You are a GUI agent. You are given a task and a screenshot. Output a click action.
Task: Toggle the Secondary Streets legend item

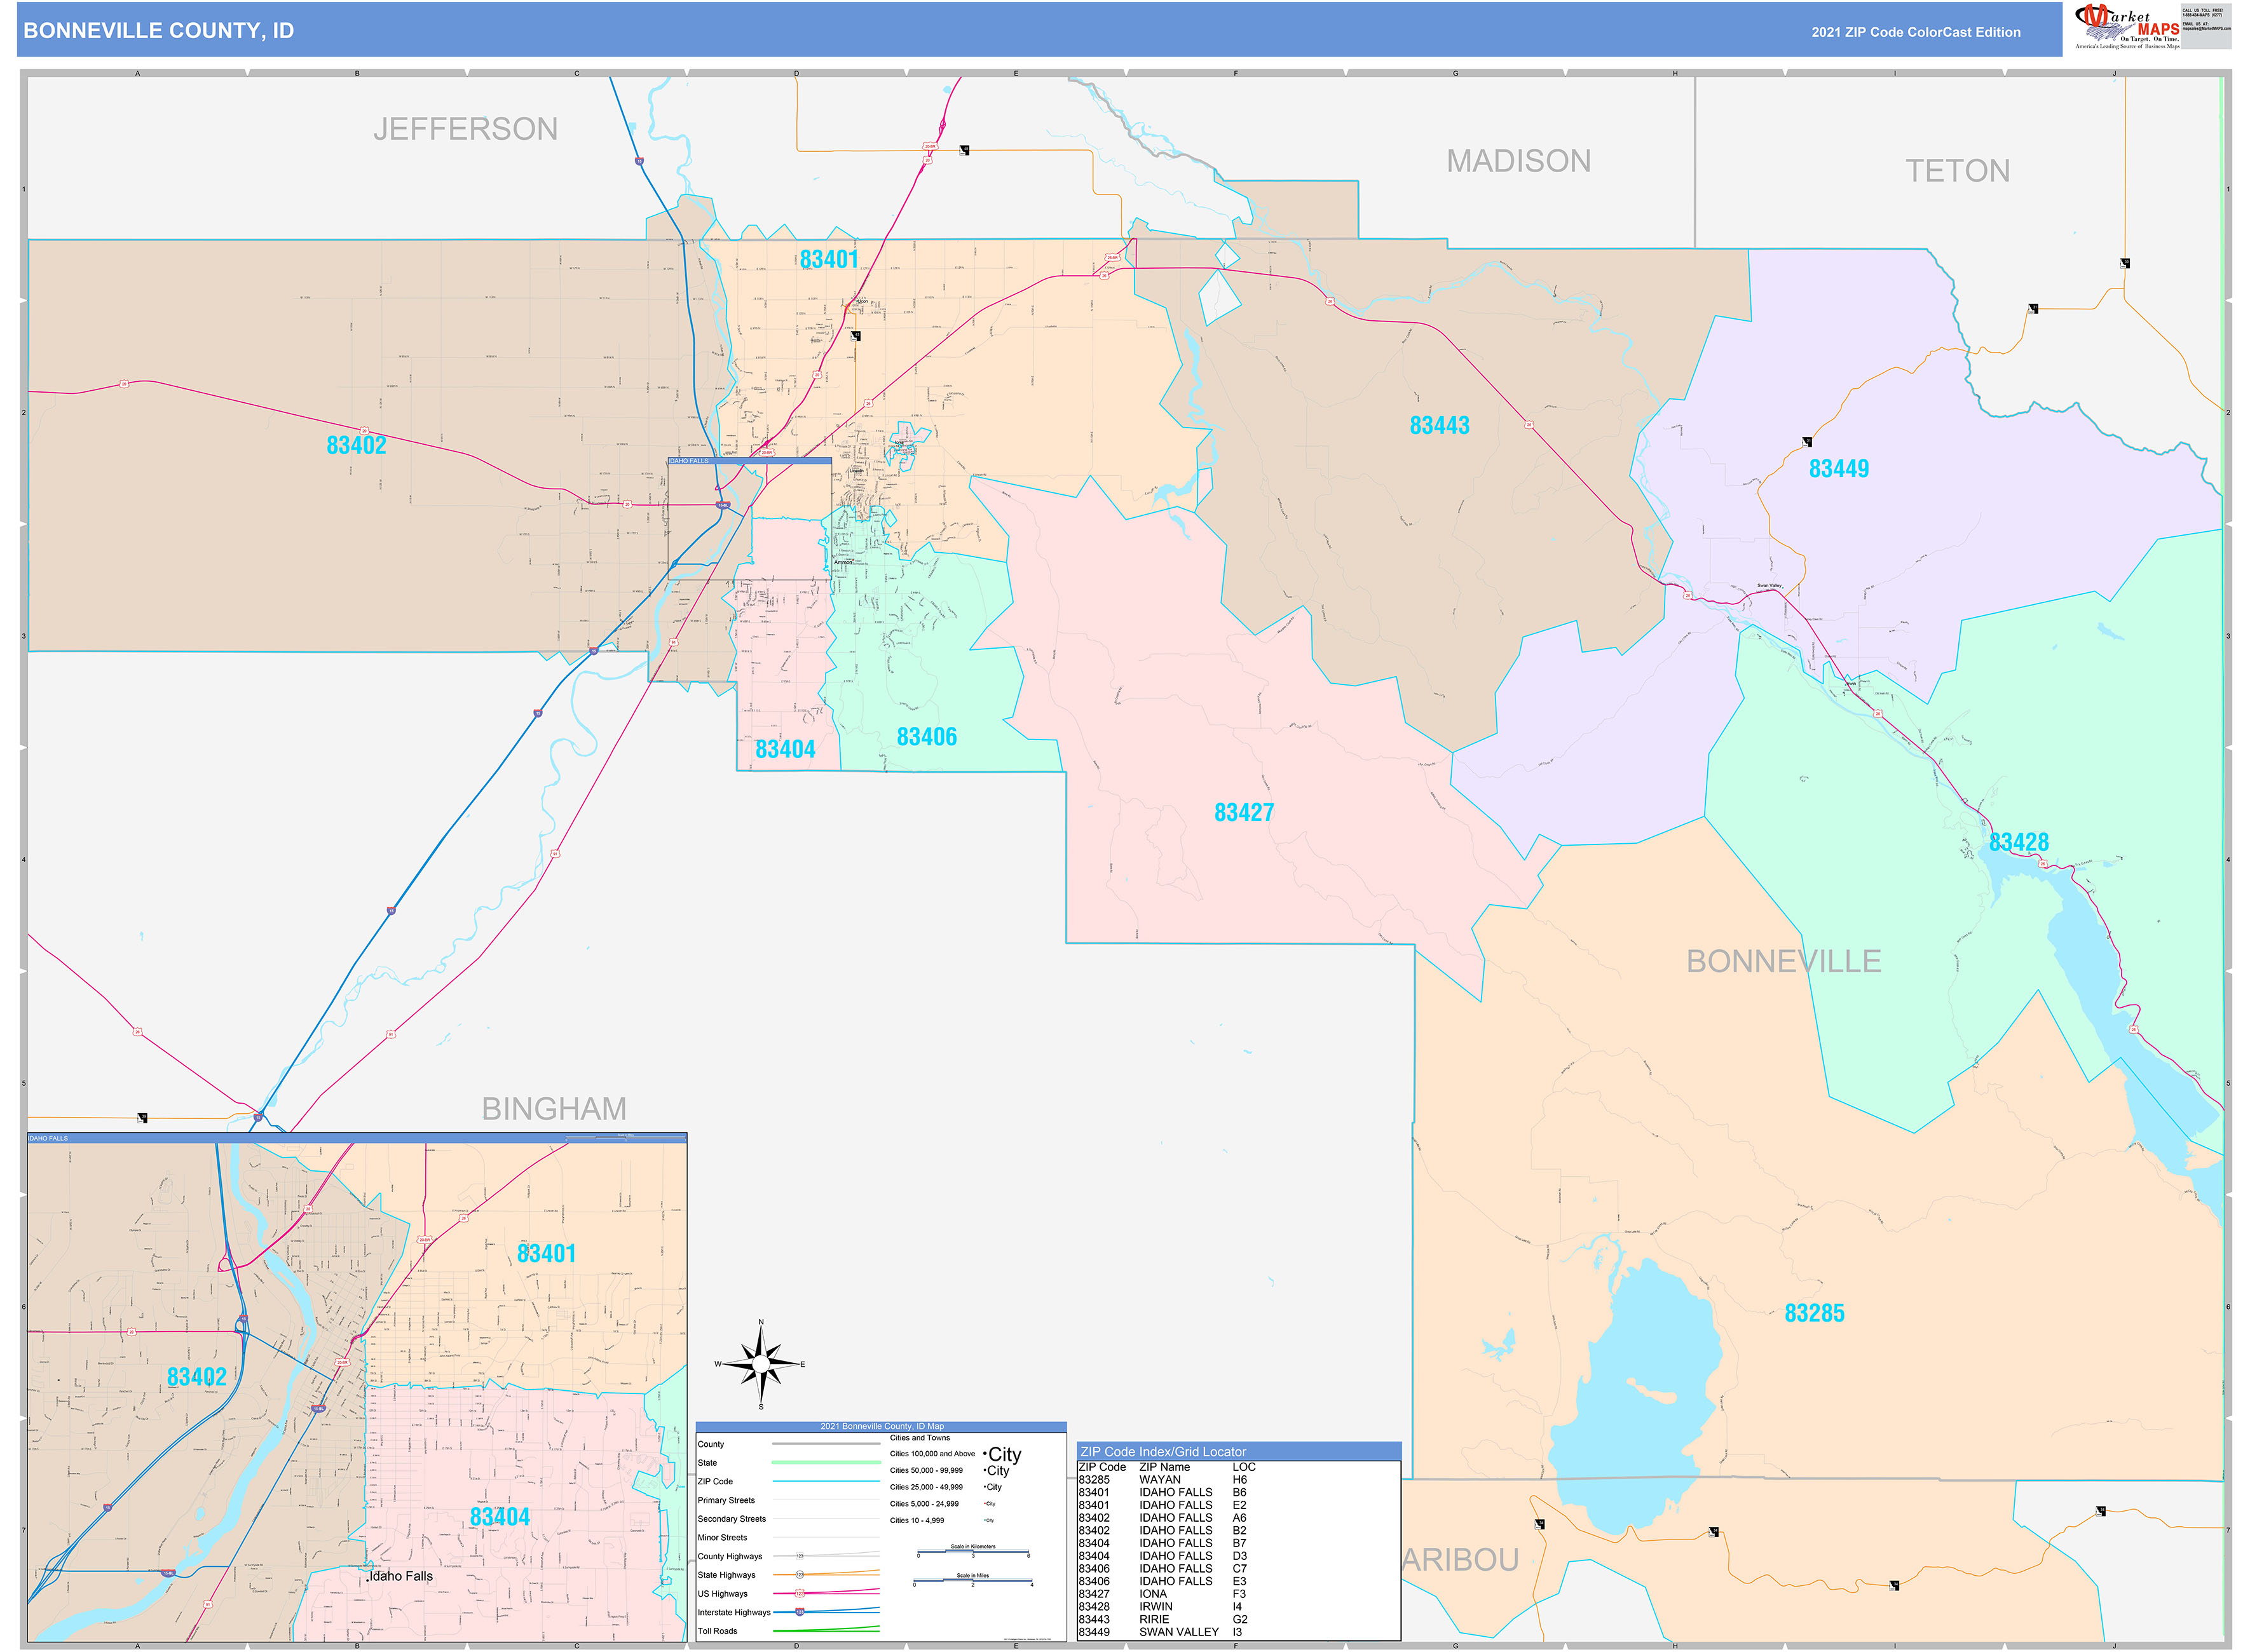click(732, 1519)
